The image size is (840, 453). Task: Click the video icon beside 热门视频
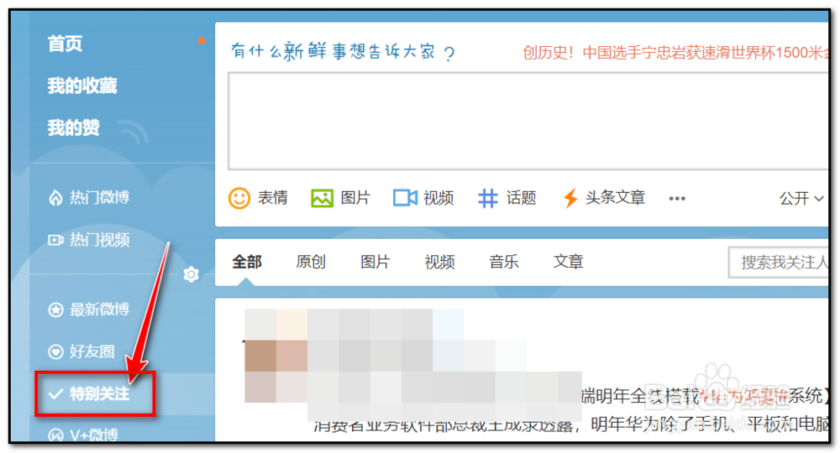[x=55, y=240]
